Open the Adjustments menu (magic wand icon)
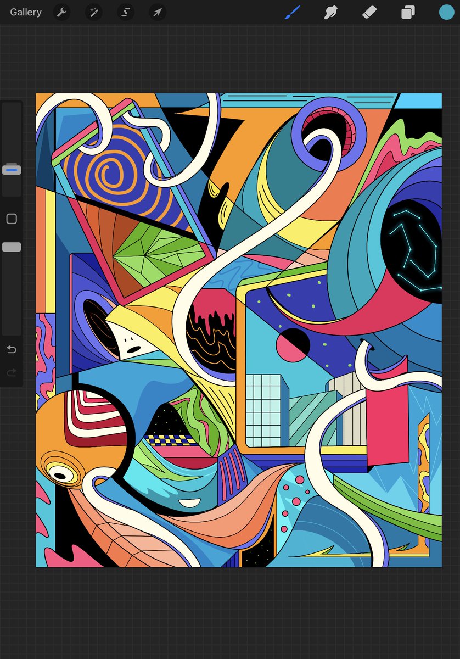This screenshot has height=659, width=460. 93,12
